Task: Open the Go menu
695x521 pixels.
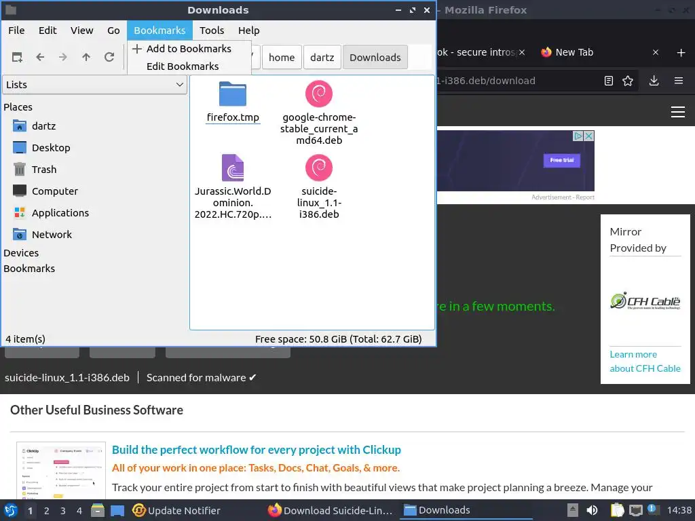Action: (113, 31)
